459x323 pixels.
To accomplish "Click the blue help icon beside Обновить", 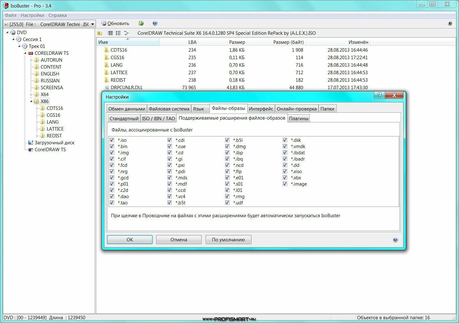I will click(155, 23).
